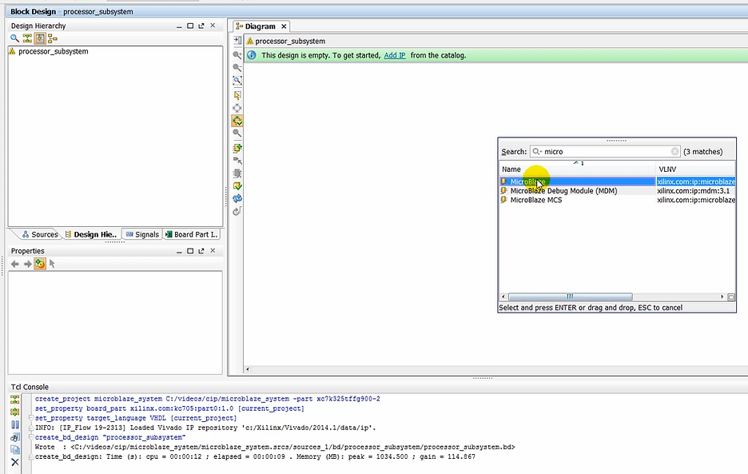
Task: Toggle the highlighted Design Hierarchy view button
Action: click(x=39, y=38)
